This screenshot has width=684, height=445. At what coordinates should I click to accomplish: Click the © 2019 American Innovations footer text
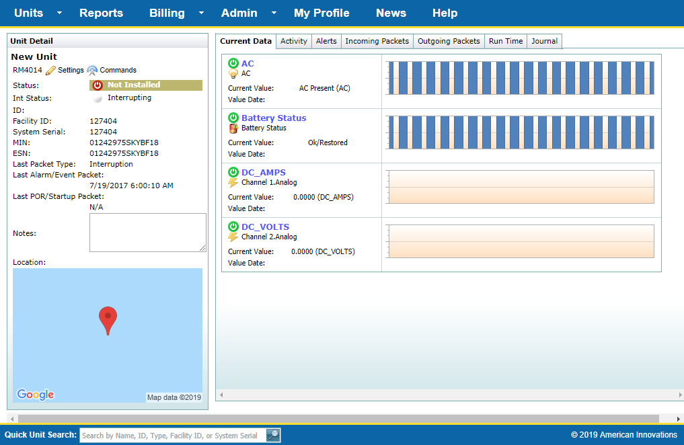click(x=623, y=435)
